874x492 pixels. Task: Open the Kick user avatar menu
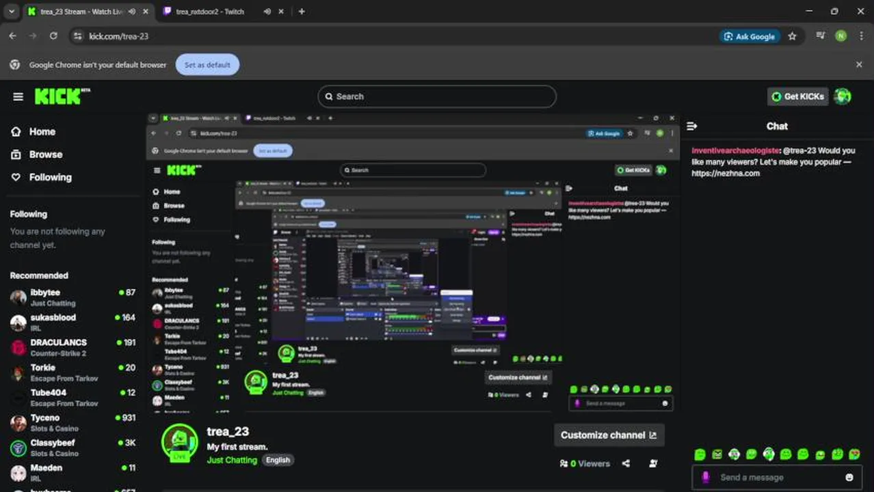(843, 96)
